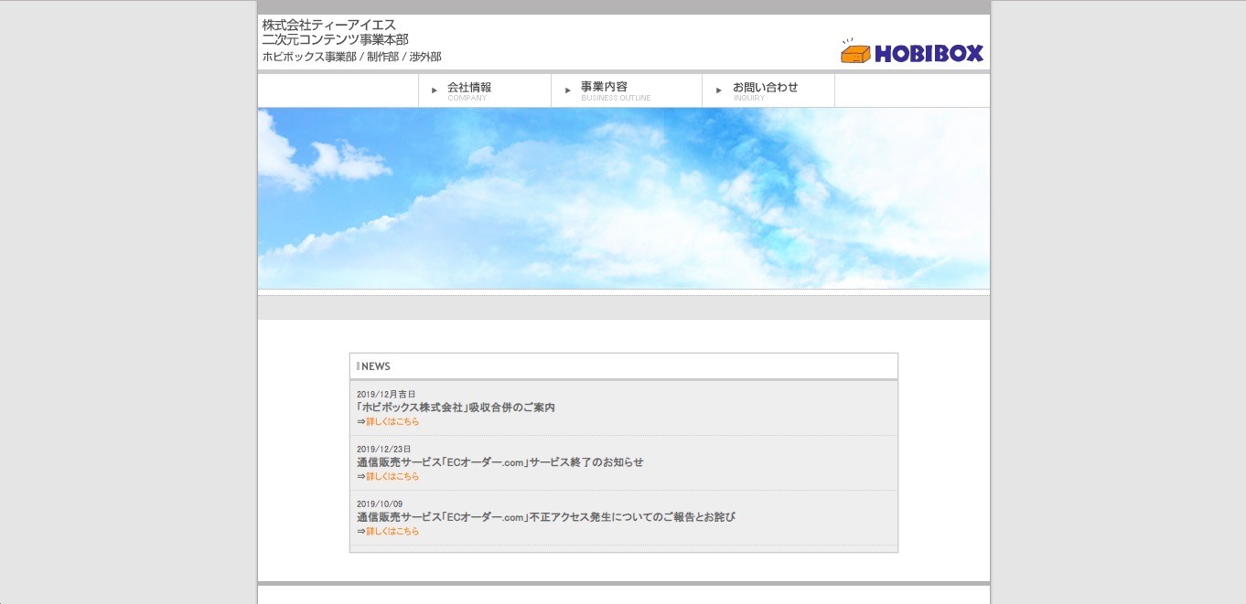Click the 不正アクセス発生についてのご報告とお詫び headline
The height and width of the screenshot is (604, 1246).
coord(546,517)
